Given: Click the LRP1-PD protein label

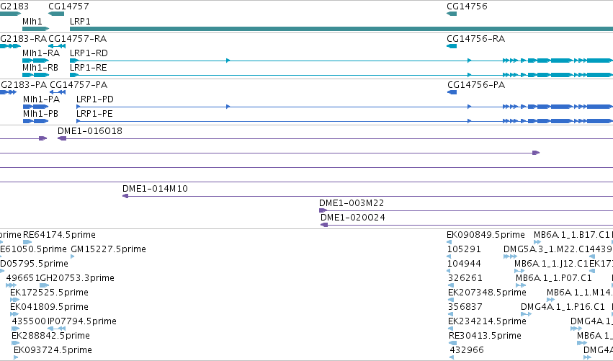Looking at the screenshot, I should coord(95,99).
